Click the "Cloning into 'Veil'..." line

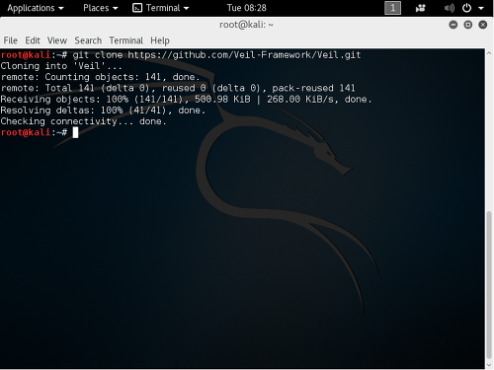pyautogui.click(x=61, y=66)
